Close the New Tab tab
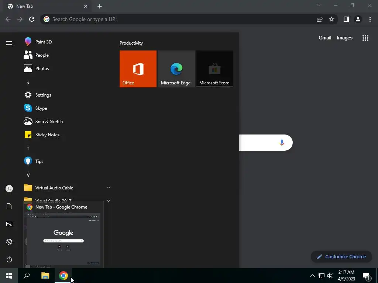The height and width of the screenshot is (283, 378). (86, 6)
